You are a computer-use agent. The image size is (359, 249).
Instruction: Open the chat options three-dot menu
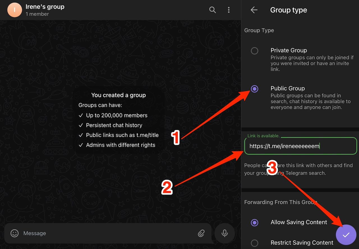229,10
